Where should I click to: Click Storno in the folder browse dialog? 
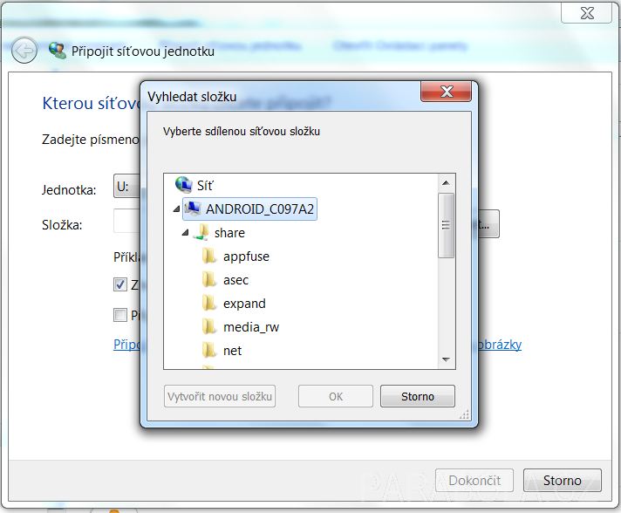(x=418, y=396)
